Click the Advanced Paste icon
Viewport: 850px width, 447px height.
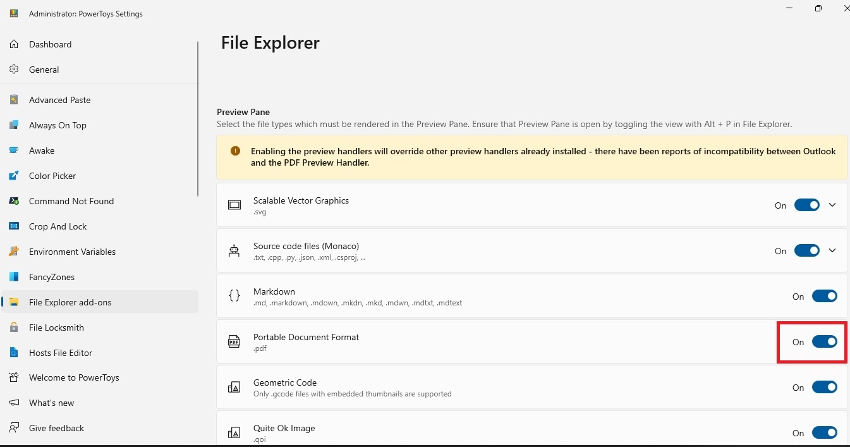[x=14, y=100]
